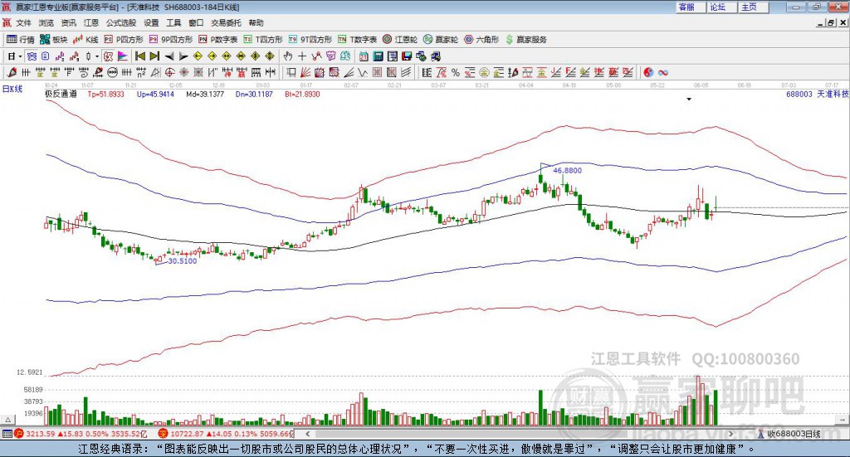Jump to first bar icon
Screen dimensions: 850x457
[139, 56]
